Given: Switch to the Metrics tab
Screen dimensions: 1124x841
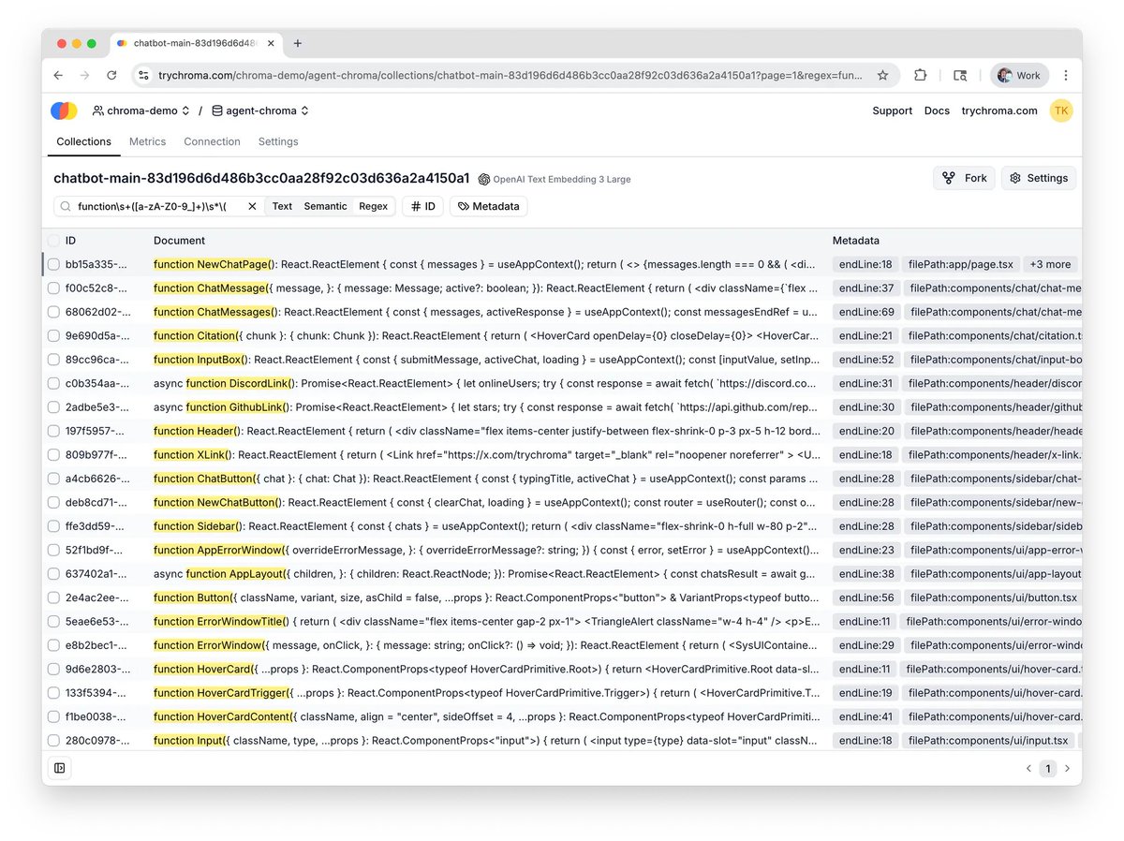Looking at the screenshot, I should pyautogui.click(x=147, y=141).
